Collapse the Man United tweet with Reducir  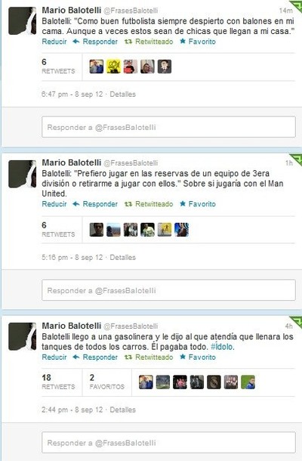tap(54, 204)
